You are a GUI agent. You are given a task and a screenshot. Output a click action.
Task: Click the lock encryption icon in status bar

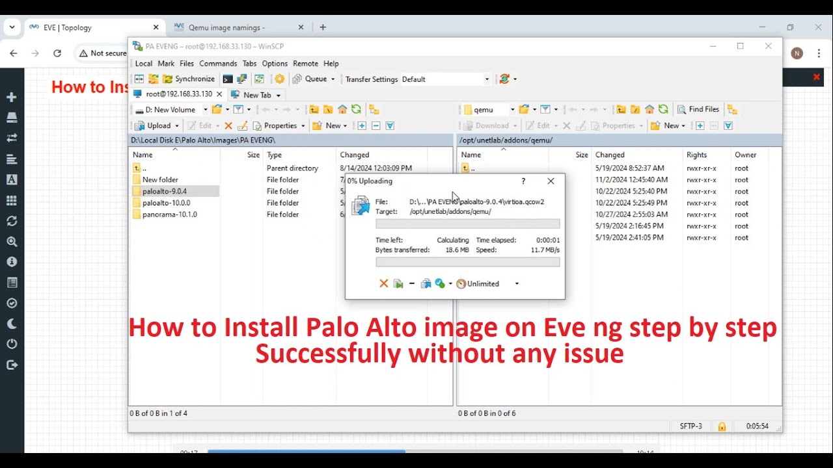[722, 426]
